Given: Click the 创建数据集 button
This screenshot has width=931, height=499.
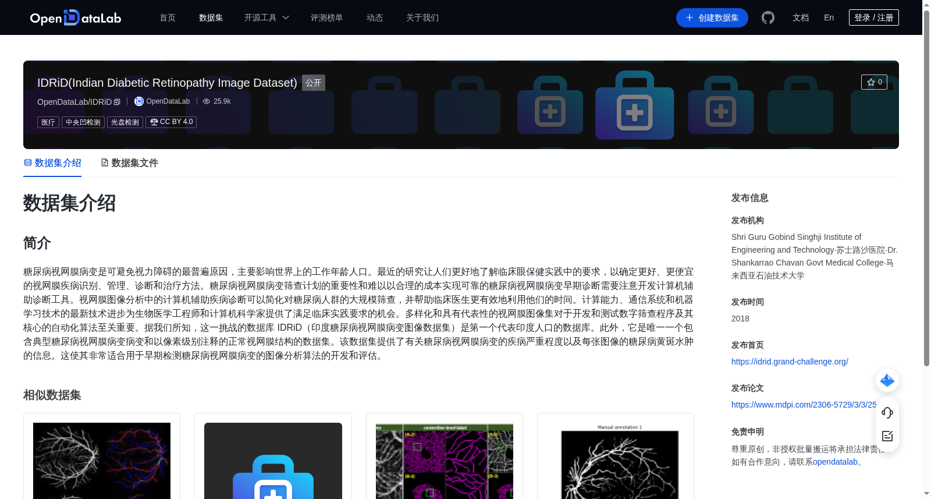Looking at the screenshot, I should point(712,17).
